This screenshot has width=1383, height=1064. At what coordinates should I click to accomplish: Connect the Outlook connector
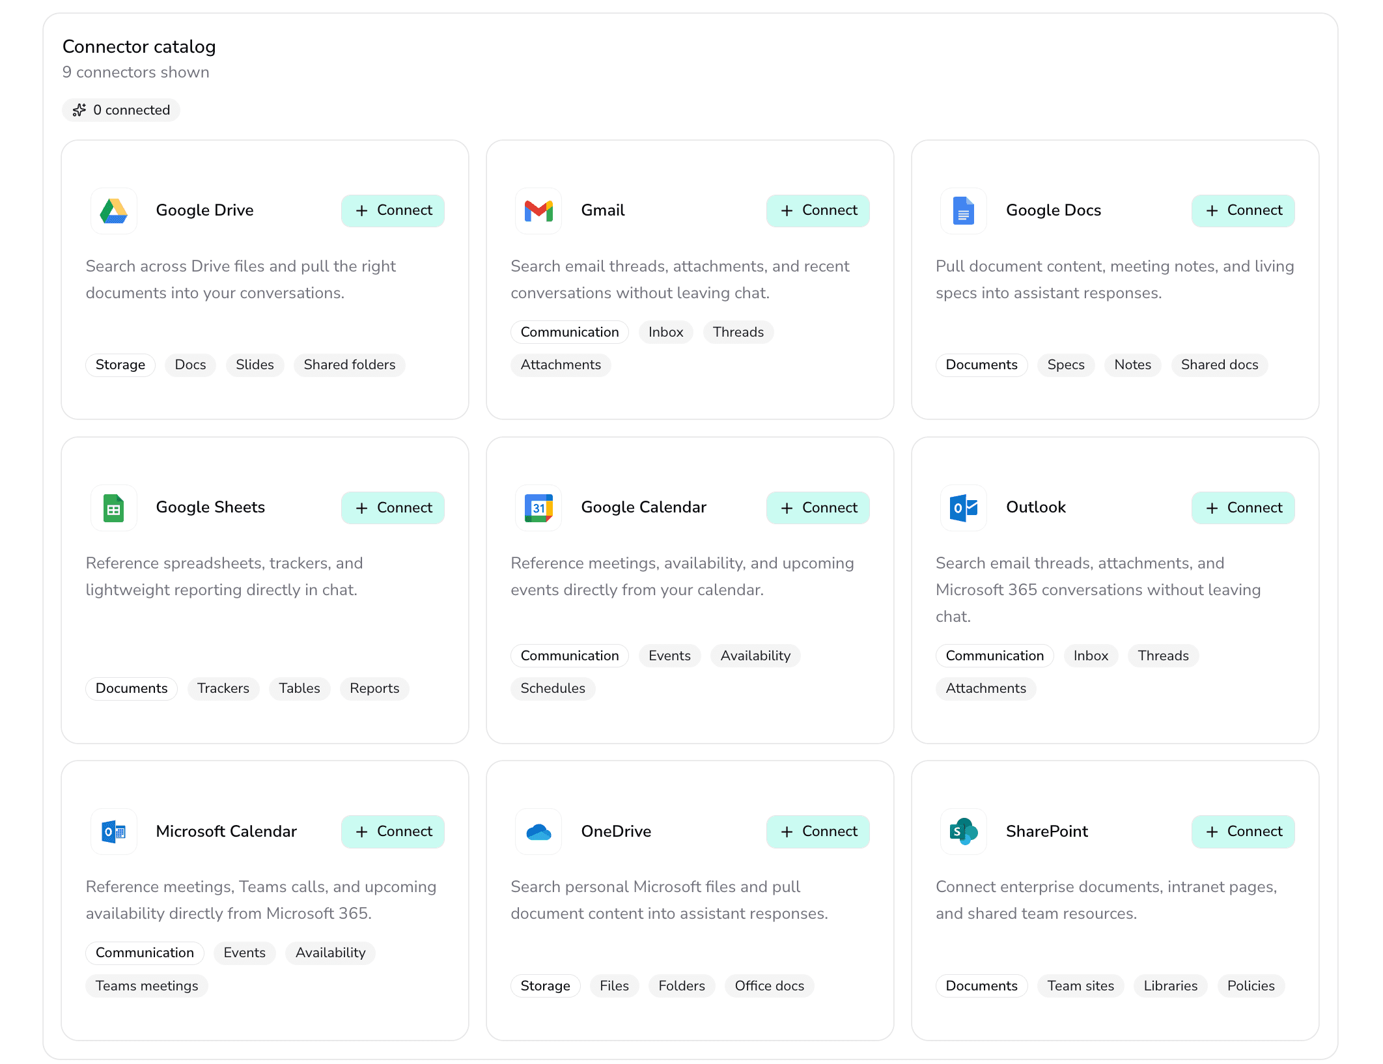point(1242,507)
